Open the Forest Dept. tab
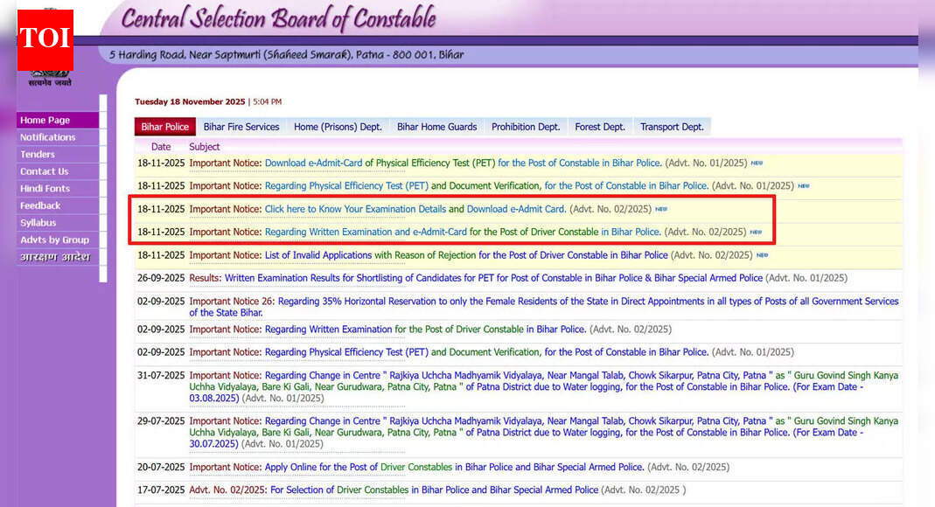935x507 pixels. coord(599,127)
